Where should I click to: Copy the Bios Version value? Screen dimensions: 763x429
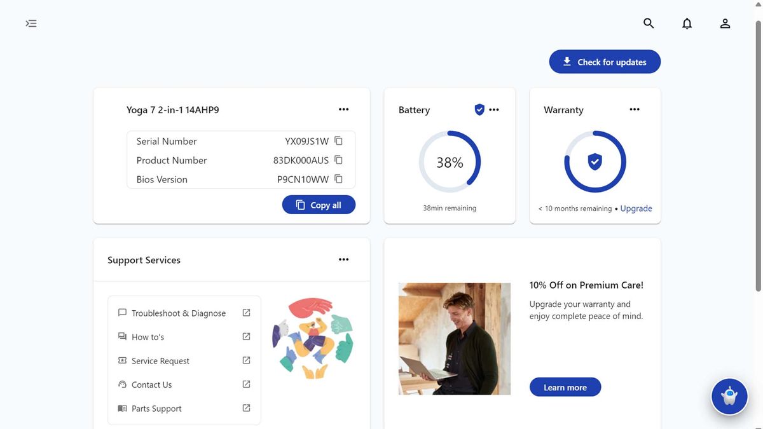(x=339, y=179)
